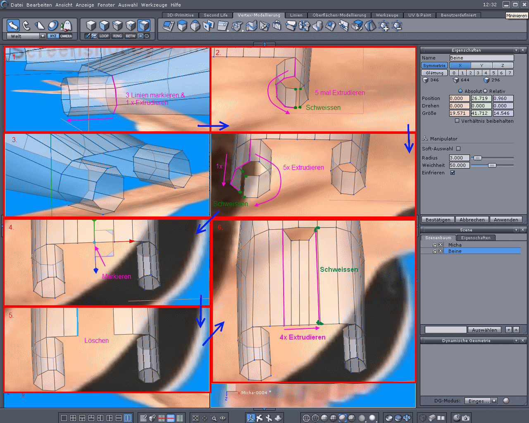The image size is (529, 423).
Task: Click the LOOP selection button
Action: click(104, 36)
